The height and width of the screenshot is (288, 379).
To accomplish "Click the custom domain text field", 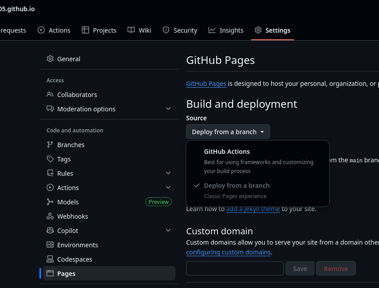I will coord(234,268).
